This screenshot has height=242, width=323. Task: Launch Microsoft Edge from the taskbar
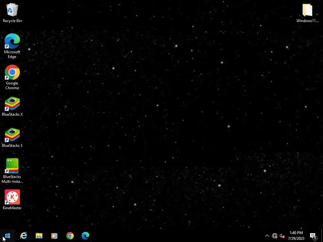click(x=85, y=236)
